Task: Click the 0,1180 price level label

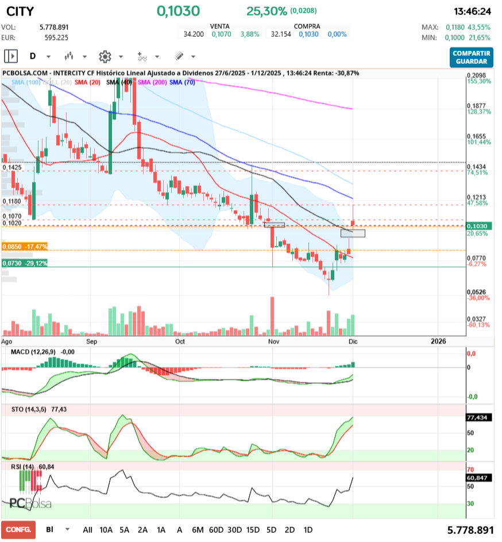Action: coord(11,201)
